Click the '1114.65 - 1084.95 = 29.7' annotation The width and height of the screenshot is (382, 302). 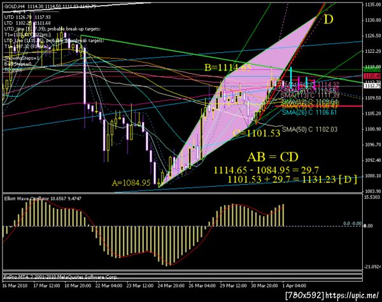point(266,170)
